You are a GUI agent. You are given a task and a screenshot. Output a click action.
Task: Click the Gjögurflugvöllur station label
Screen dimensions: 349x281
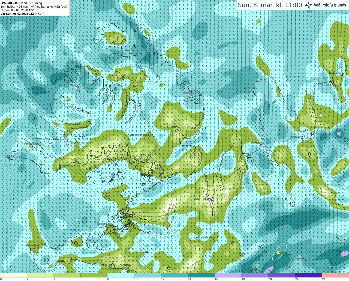click(192, 93)
